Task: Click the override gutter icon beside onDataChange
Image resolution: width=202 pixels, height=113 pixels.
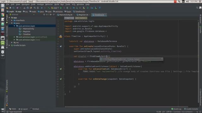Action: (61, 79)
